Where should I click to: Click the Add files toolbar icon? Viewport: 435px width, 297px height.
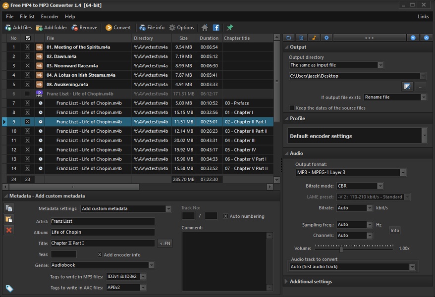(18, 28)
